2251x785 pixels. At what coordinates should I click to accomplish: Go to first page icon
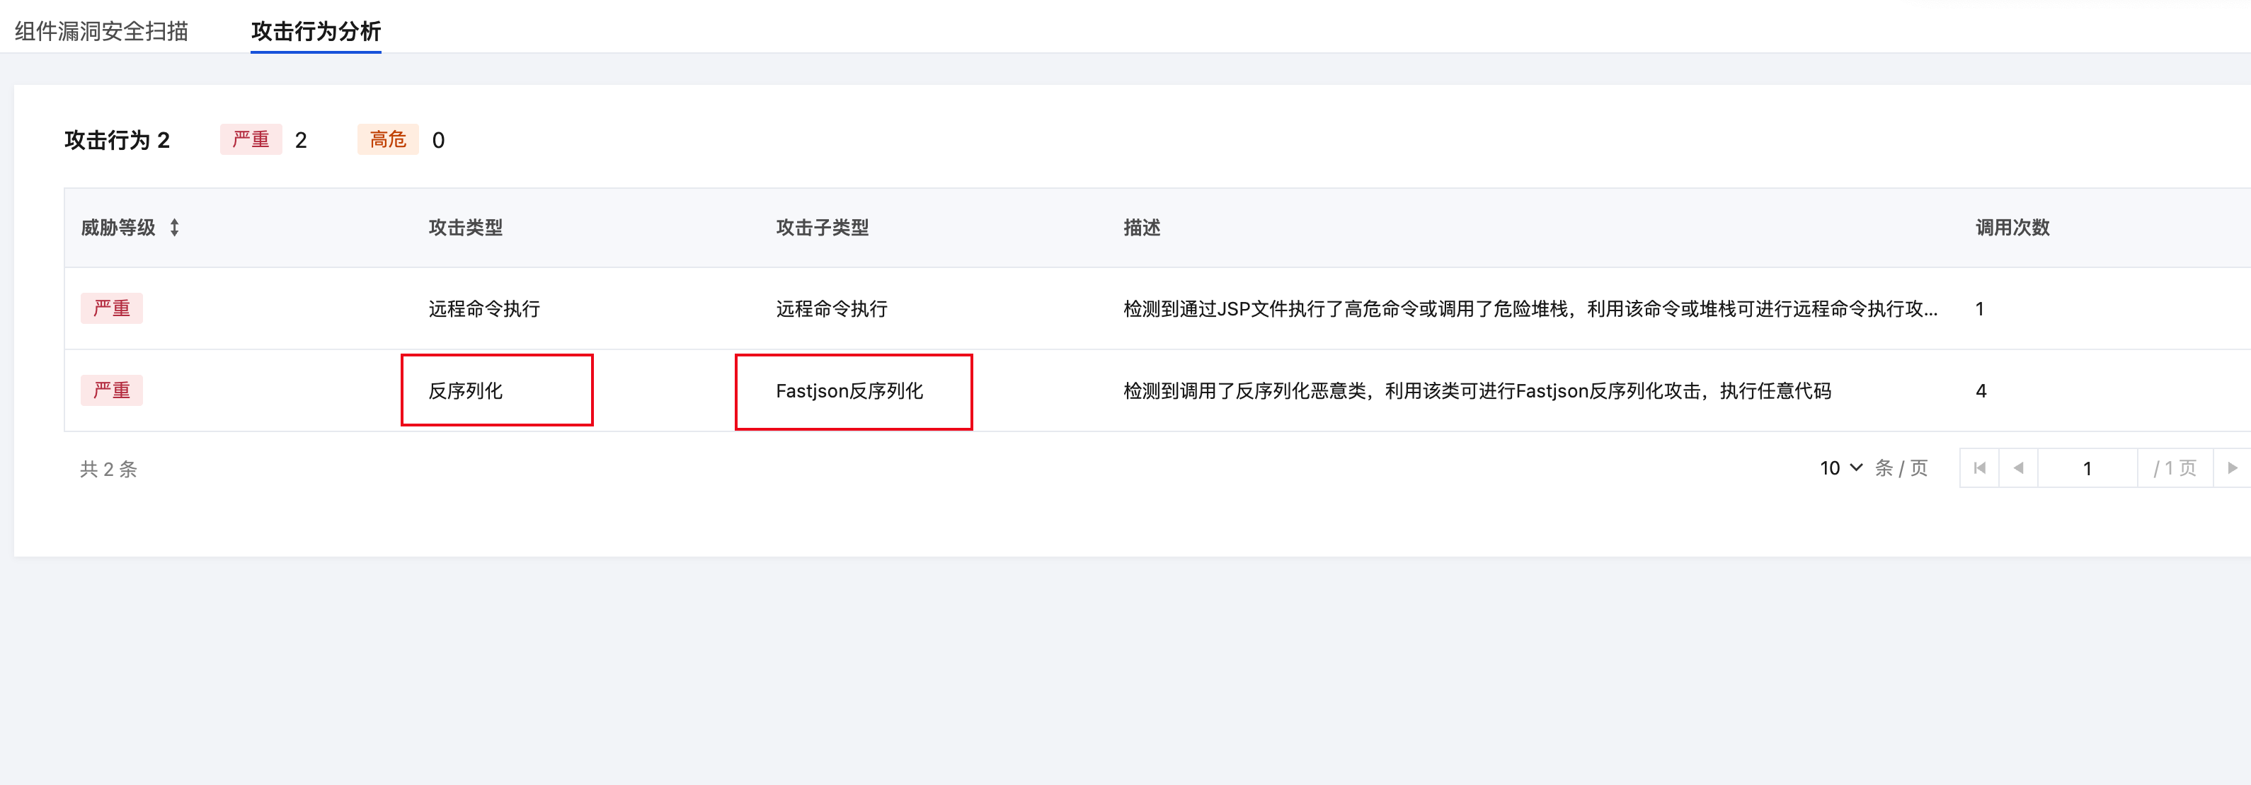click(x=1979, y=468)
